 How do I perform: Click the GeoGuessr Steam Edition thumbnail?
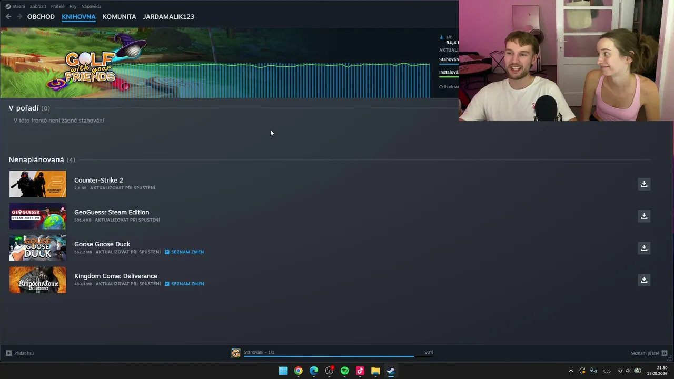38,216
